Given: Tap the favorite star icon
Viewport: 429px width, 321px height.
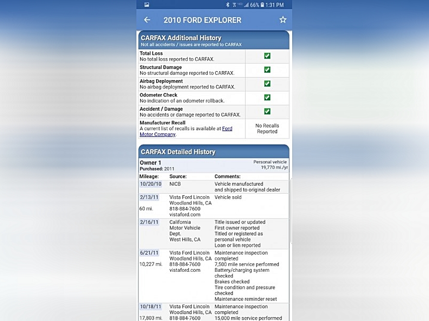Looking at the screenshot, I should pyautogui.click(x=283, y=20).
